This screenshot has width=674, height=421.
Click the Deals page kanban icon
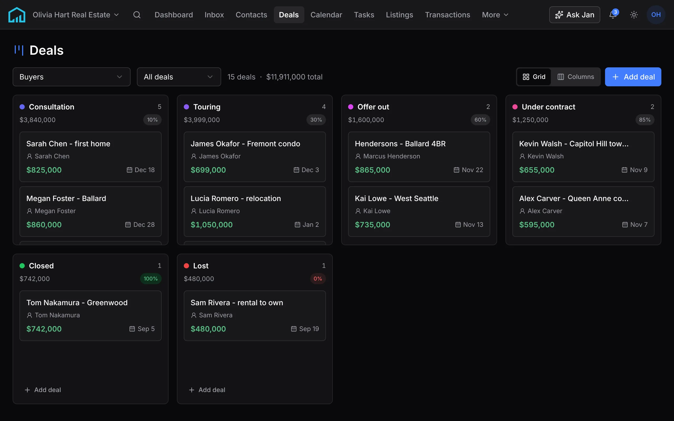19,51
